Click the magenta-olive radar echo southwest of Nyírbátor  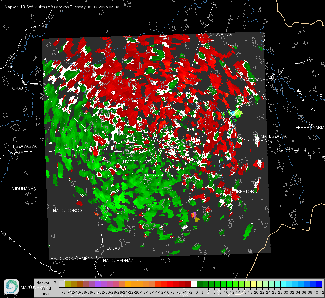point(195,216)
